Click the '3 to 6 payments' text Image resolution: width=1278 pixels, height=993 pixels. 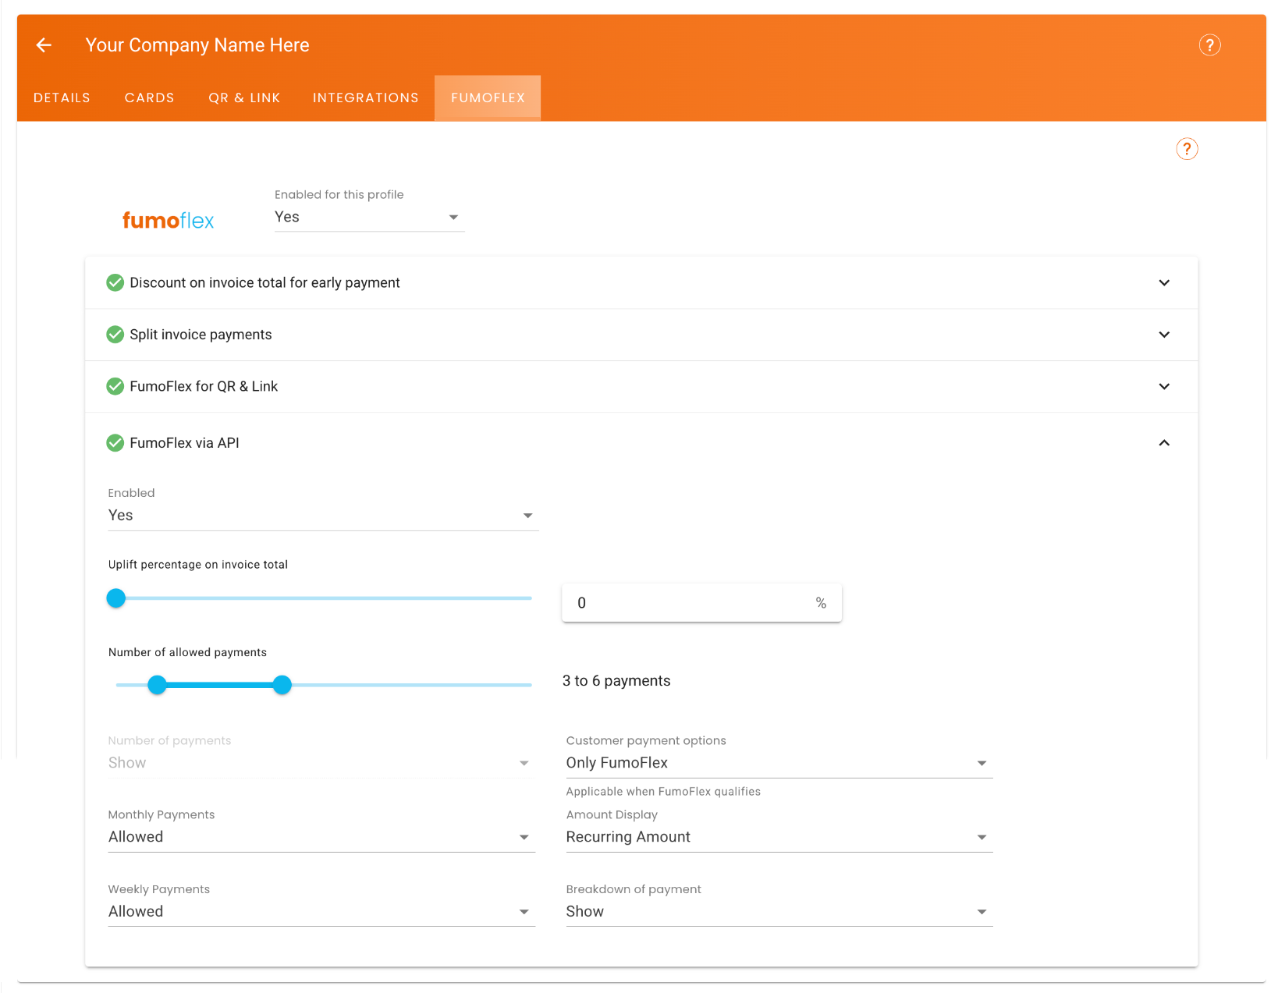tap(616, 681)
